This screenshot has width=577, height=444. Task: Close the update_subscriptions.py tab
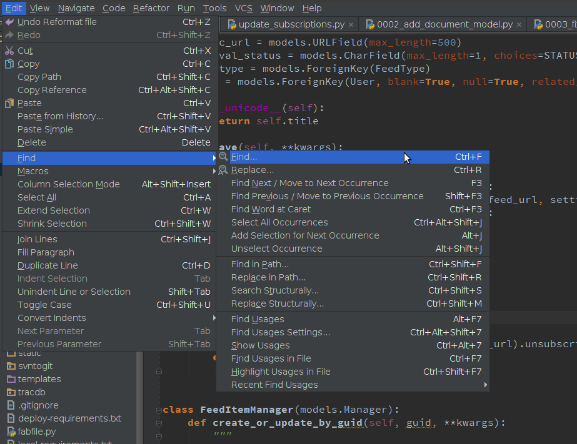(x=351, y=24)
